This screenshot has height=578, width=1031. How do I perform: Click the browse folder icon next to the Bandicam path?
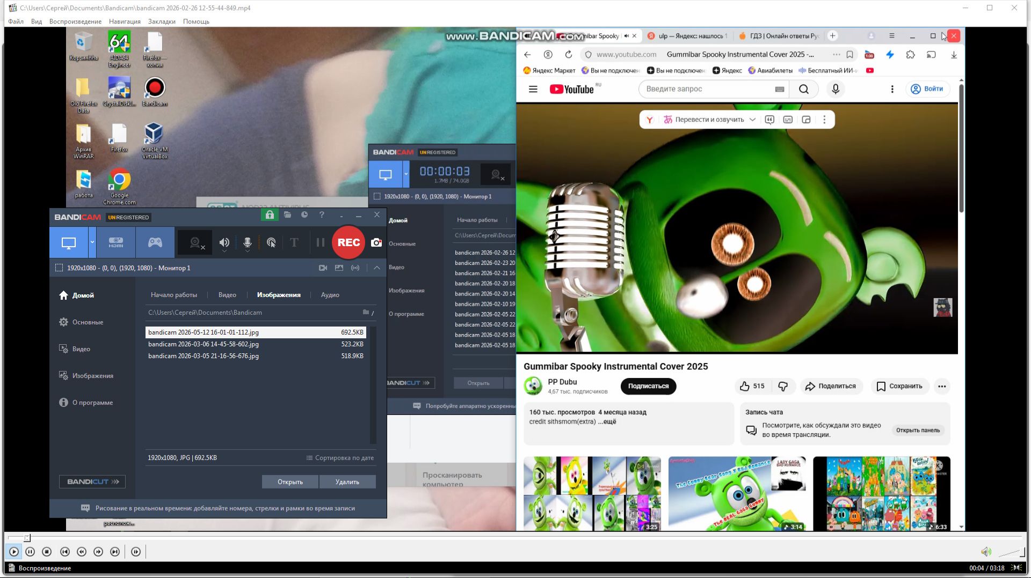pos(366,312)
